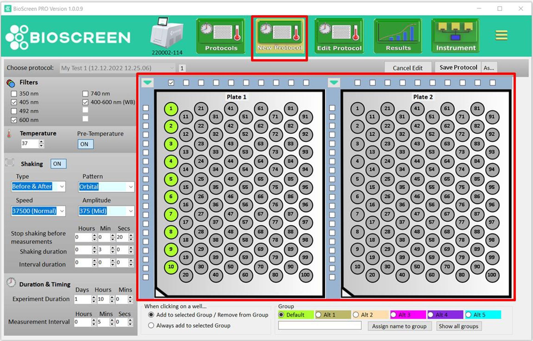Uncheck the 400-600 nm (WB) filter
The height and width of the screenshot is (341, 533).
(86, 102)
